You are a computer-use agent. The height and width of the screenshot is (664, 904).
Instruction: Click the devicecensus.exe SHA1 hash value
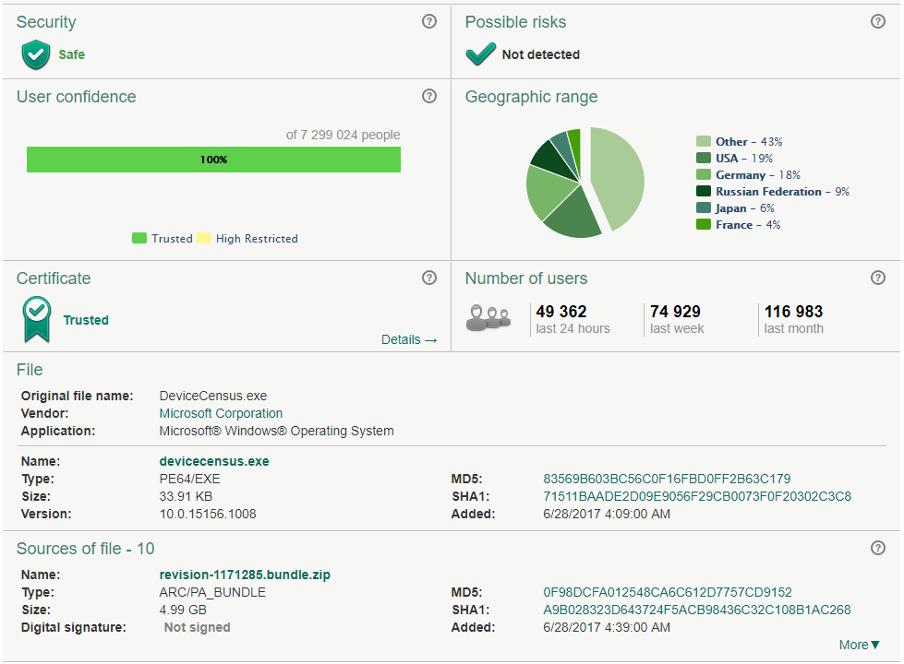pos(697,496)
